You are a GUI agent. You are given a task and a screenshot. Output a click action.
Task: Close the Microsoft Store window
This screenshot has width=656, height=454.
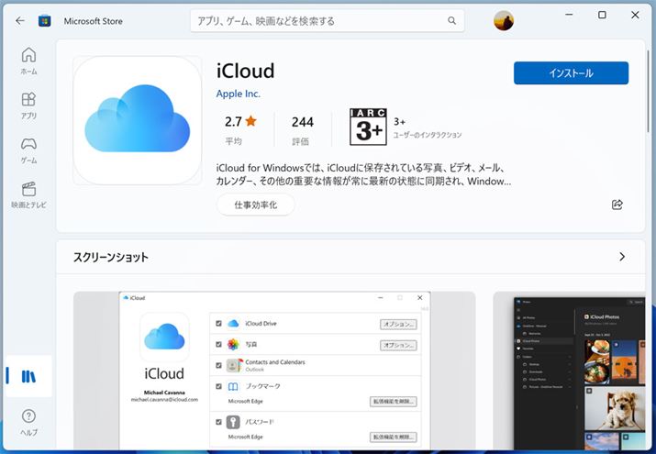[x=635, y=15]
